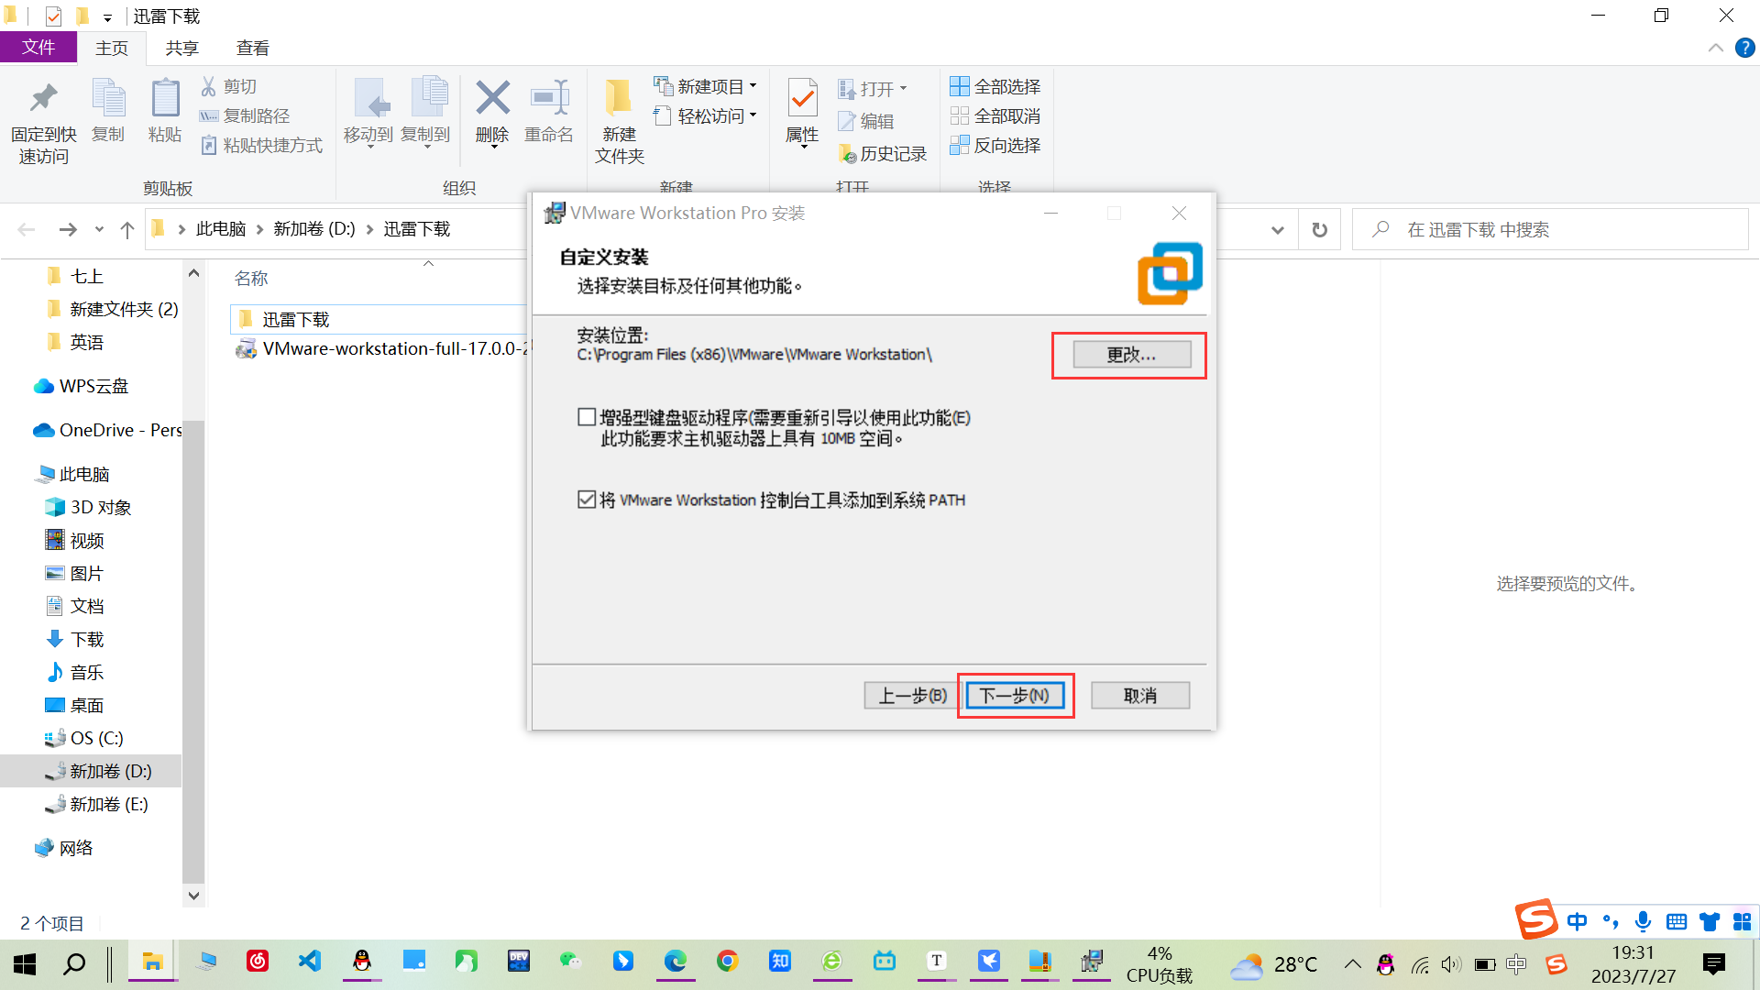Click the refresh button by address bar
This screenshot has width=1760, height=990.
tap(1319, 230)
